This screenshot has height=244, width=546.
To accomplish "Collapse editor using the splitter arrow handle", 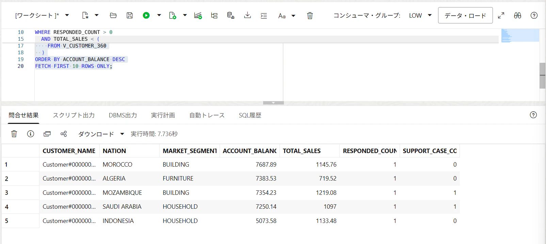I will pos(273,103).
